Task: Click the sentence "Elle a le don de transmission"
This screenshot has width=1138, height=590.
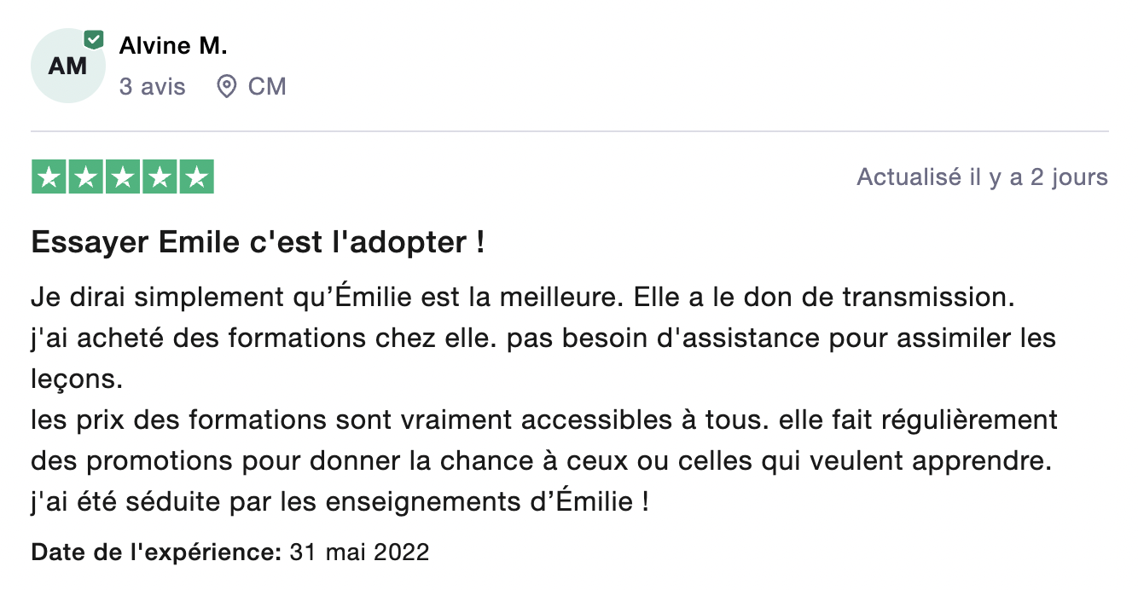Action: click(826, 298)
